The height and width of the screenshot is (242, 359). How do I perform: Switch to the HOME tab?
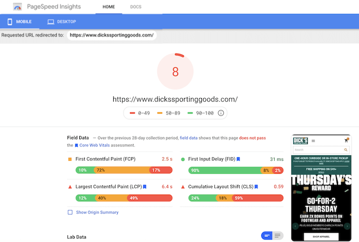(109, 7)
